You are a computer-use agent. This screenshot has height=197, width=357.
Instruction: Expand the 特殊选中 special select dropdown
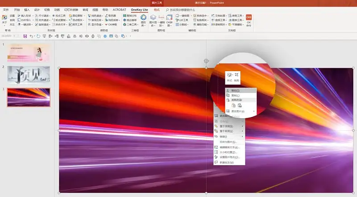click(x=208, y=16)
